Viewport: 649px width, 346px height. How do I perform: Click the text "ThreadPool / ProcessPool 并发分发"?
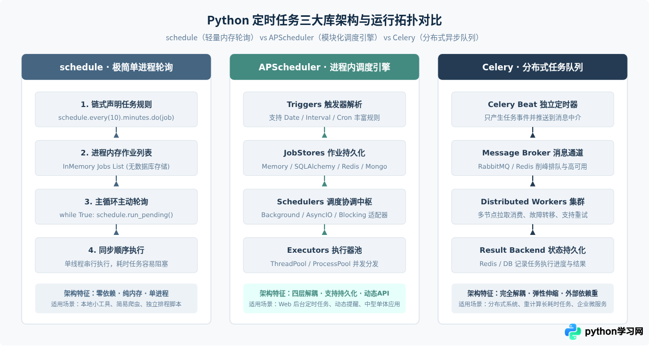(324, 264)
